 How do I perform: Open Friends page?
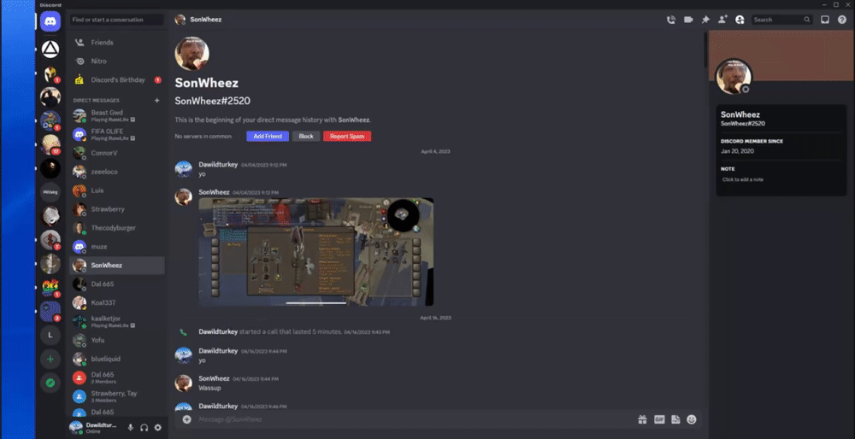pos(117,43)
